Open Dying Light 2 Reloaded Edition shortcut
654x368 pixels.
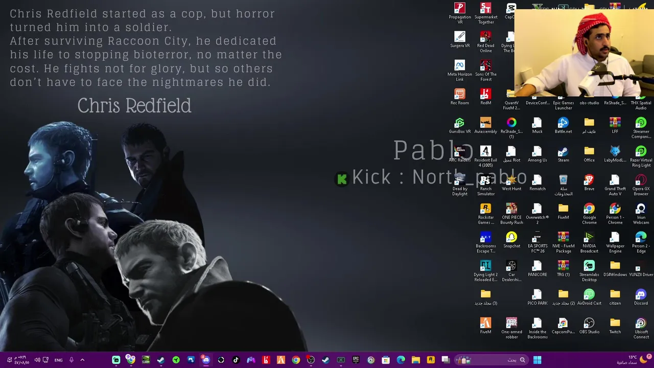pos(486,271)
